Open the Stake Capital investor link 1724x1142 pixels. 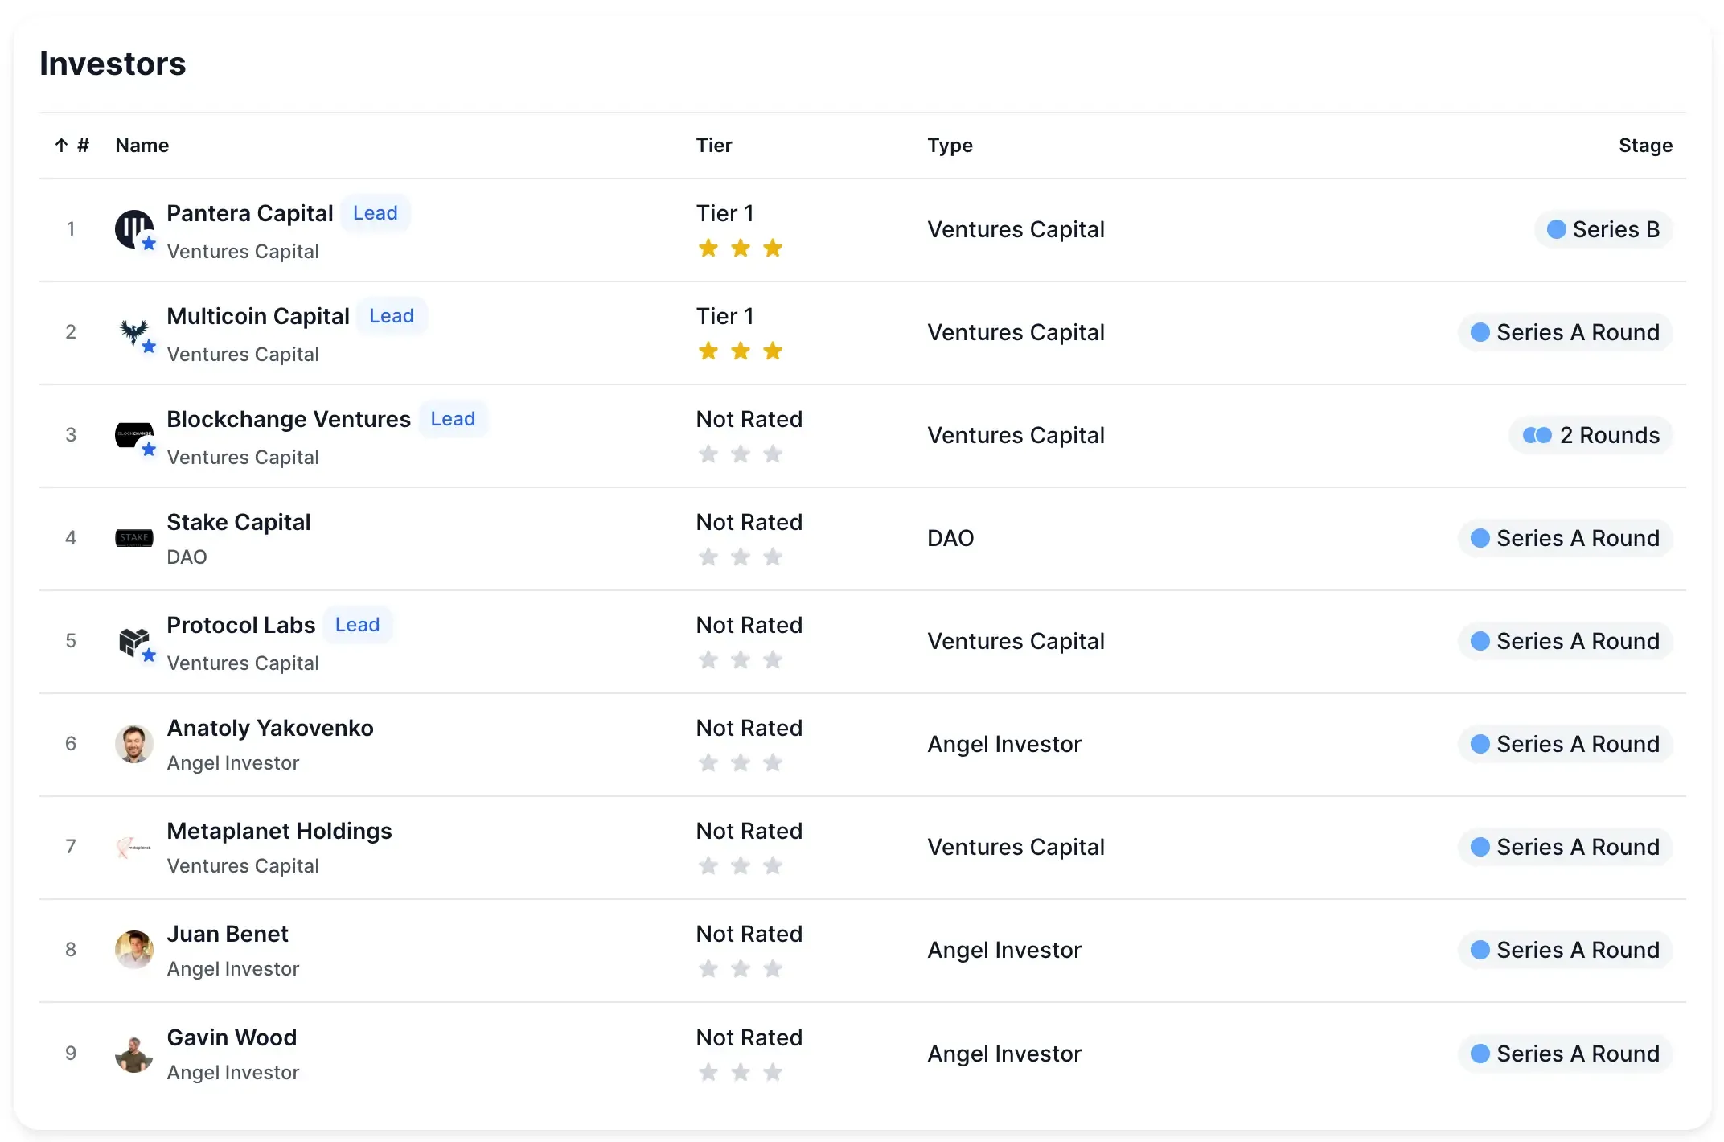pos(238,522)
